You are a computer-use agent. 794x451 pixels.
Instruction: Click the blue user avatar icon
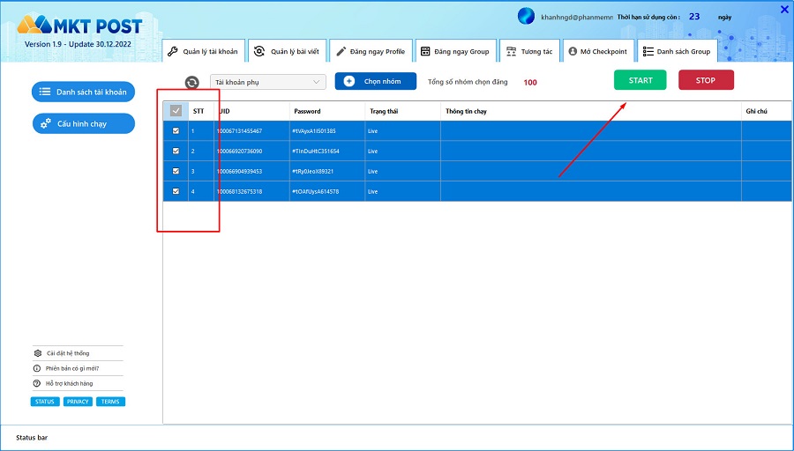click(x=526, y=16)
